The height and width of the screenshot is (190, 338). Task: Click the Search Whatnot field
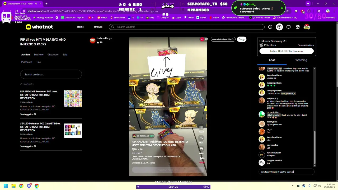186,27
